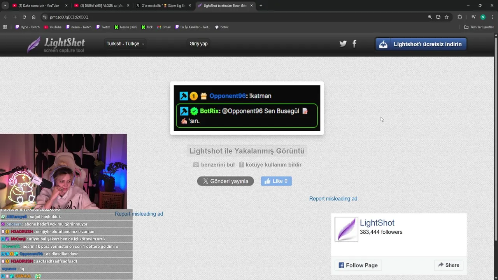Open the Nesrin | Kick bookmark

click(x=126, y=27)
